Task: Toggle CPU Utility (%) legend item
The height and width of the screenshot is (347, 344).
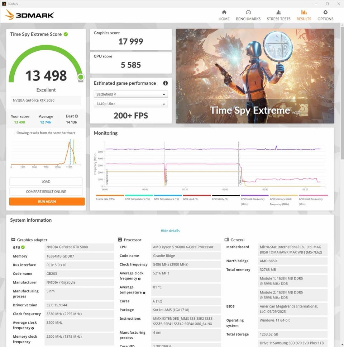Action: 226,198
